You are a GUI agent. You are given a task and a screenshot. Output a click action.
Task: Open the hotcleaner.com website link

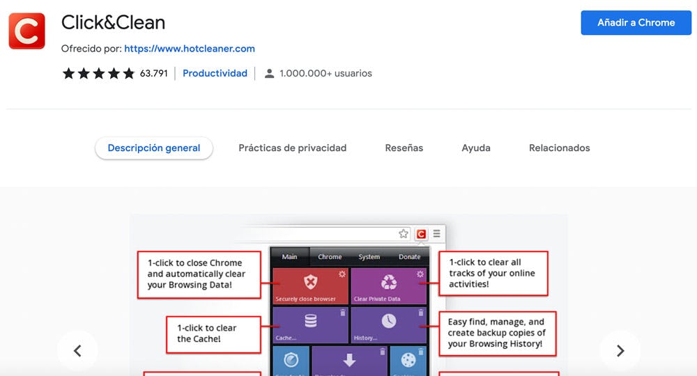click(x=190, y=48)
